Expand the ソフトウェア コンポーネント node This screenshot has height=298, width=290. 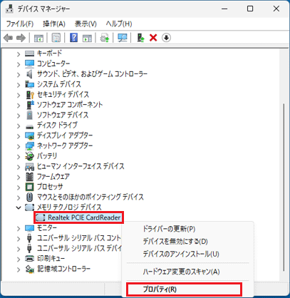tap(19, 106)
